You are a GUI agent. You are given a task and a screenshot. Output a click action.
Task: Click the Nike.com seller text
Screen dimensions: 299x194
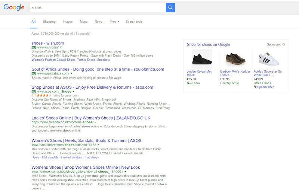[193, 83]
